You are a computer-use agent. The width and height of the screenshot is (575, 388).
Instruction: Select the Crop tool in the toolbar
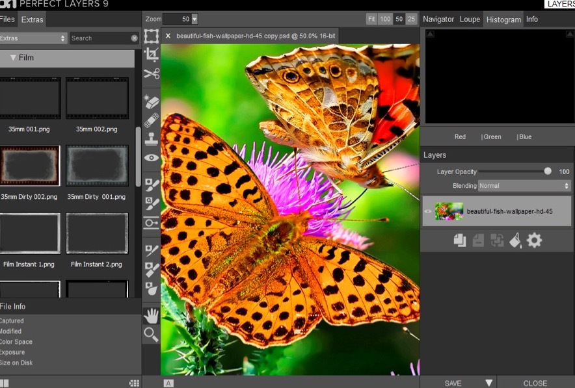(x=152, y=54)
